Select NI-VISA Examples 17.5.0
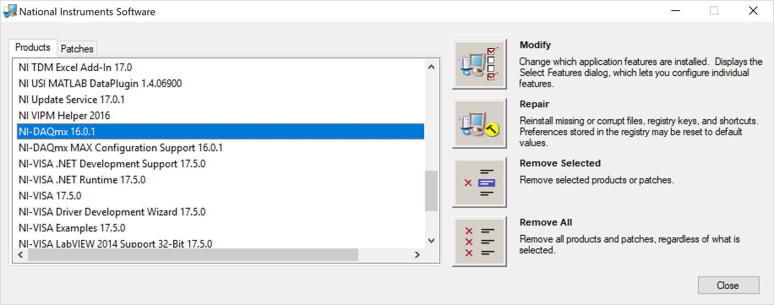The image size is (774, 305). pos(221,228)
